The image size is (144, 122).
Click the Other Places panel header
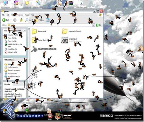coord(14,60)
